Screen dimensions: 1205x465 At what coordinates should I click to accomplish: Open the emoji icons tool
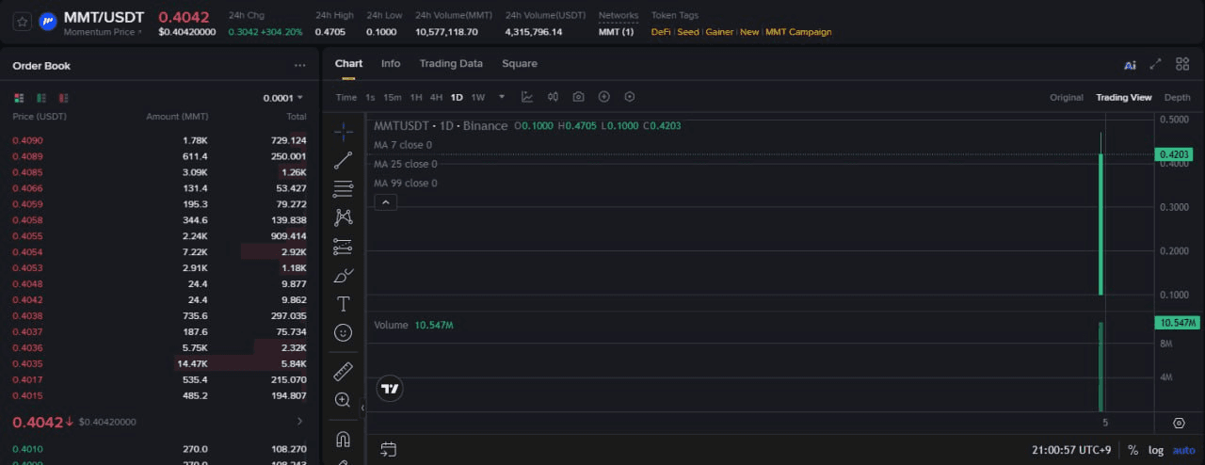coord(344,333)
